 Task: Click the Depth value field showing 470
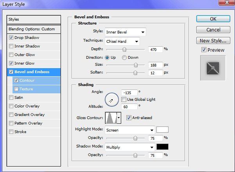pyautogui.click(x=155, y=49)
